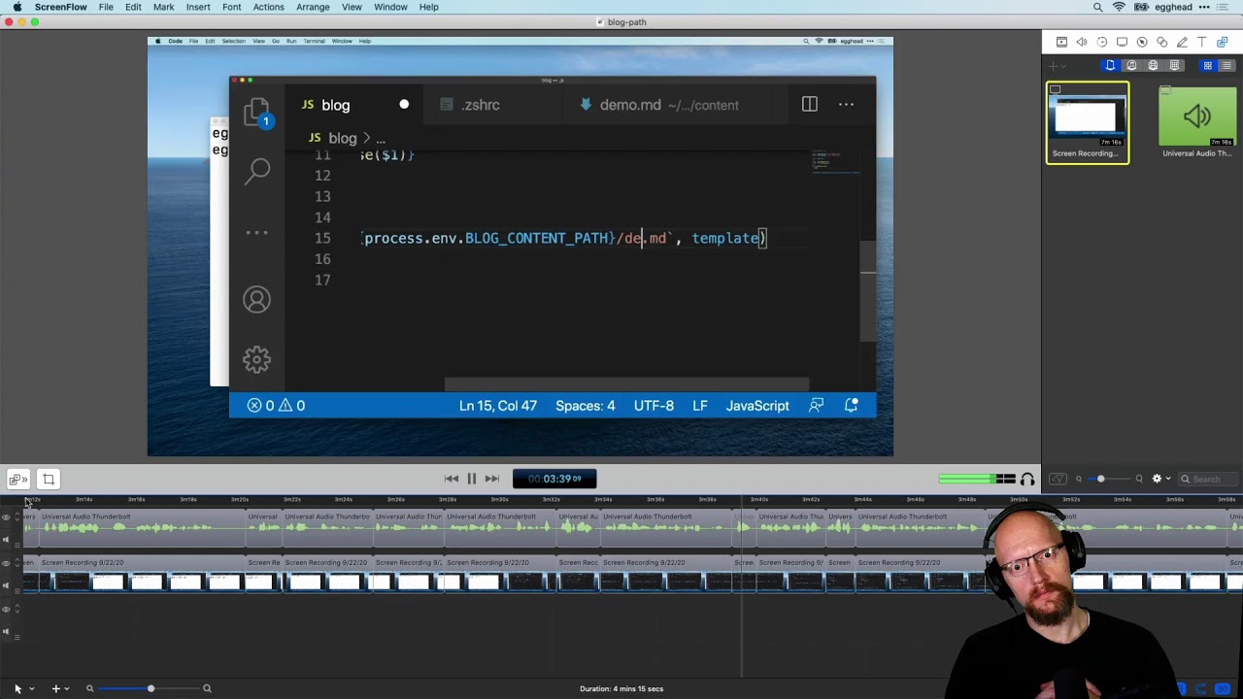Rewind to previous clip

coord(452,479)
